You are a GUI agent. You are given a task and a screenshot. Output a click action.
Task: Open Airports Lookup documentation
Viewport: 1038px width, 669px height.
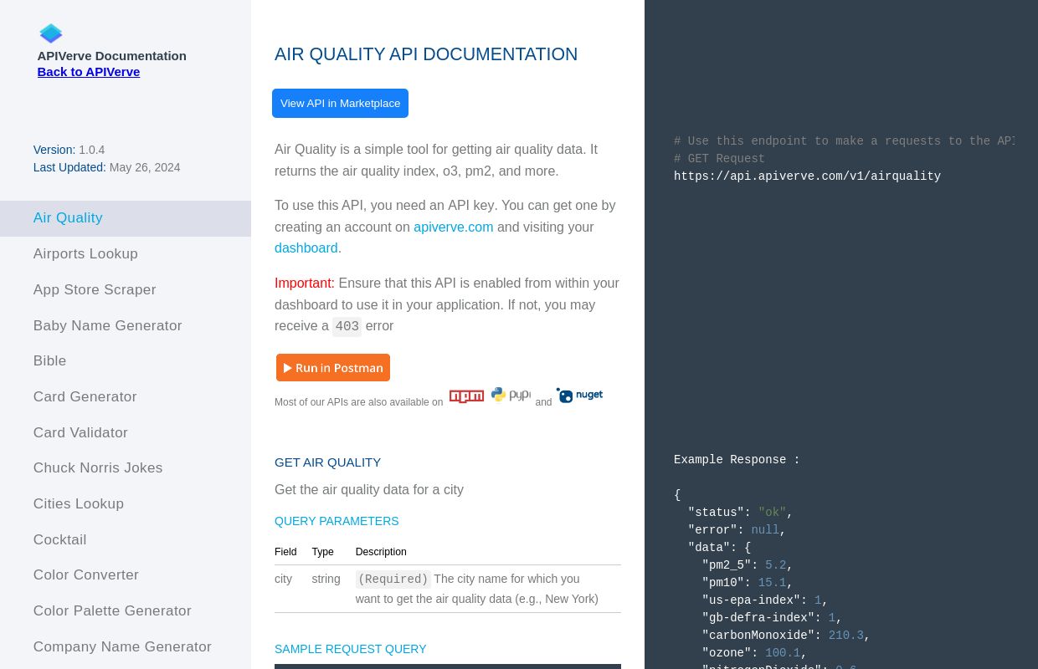pyautogui.click(x=126, y=254)
